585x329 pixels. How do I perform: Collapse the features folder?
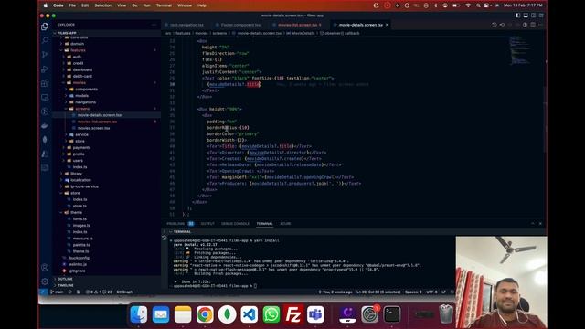pyautogui.click(x=106, y=50)
